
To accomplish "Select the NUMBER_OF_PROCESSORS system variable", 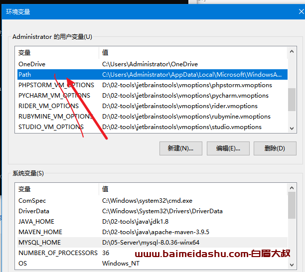I will [152, 253].
